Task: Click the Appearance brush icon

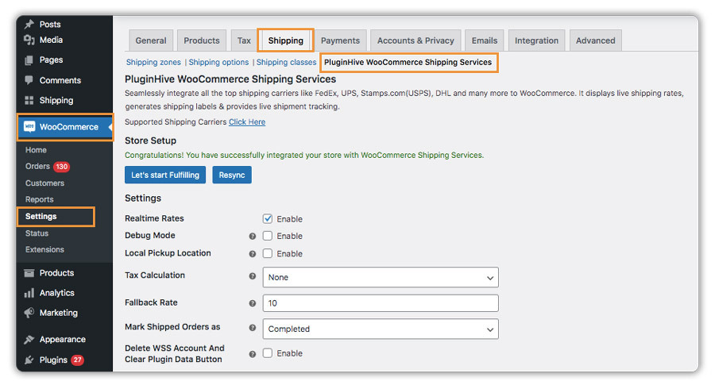Action: click(29, 340)
